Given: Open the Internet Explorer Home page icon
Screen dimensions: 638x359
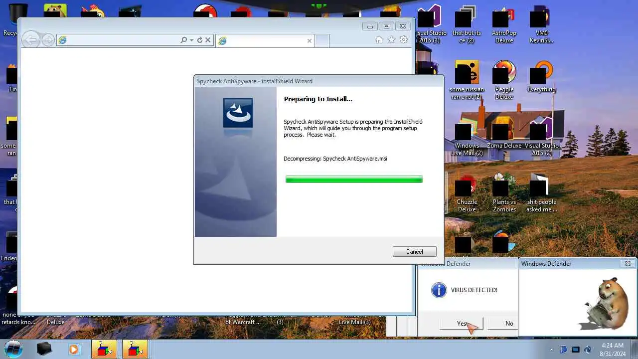Looking at the screenshot, I should coord(379,40).
